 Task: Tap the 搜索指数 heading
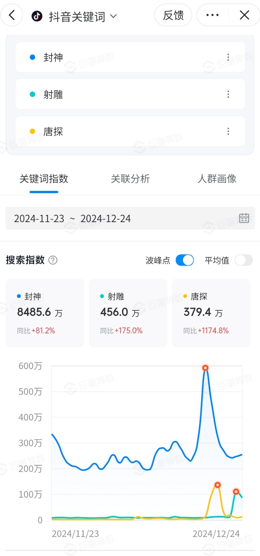coord(25,260)
